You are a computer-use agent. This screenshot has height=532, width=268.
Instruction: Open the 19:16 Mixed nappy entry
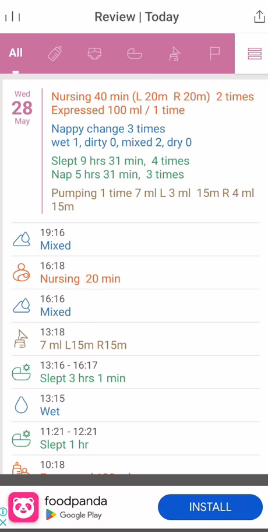(x=135, y=239)
